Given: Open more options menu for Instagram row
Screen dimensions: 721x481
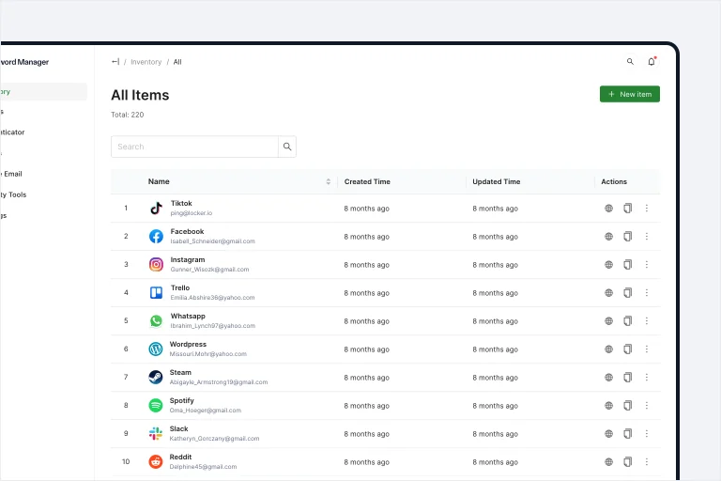Looking at the screenshot, I should coord(647,265).
